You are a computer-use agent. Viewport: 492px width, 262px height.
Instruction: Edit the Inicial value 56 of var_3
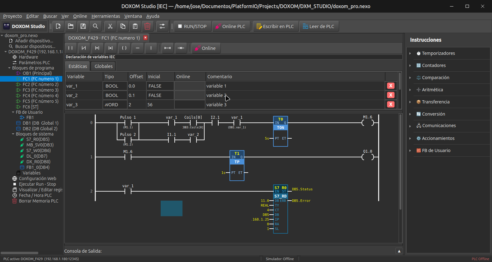click(x=160, y=105)
